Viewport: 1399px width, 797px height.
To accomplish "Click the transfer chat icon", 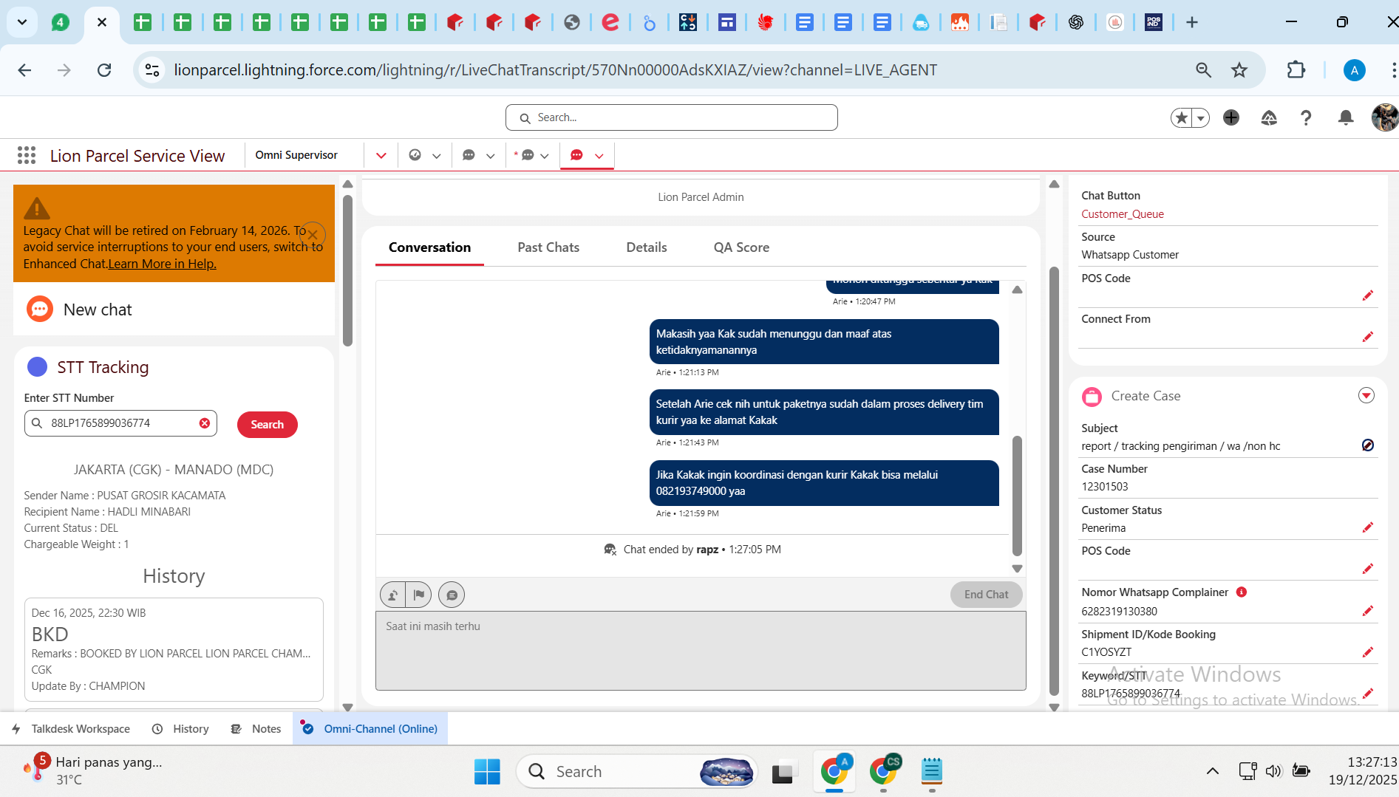I will [393, 595].
